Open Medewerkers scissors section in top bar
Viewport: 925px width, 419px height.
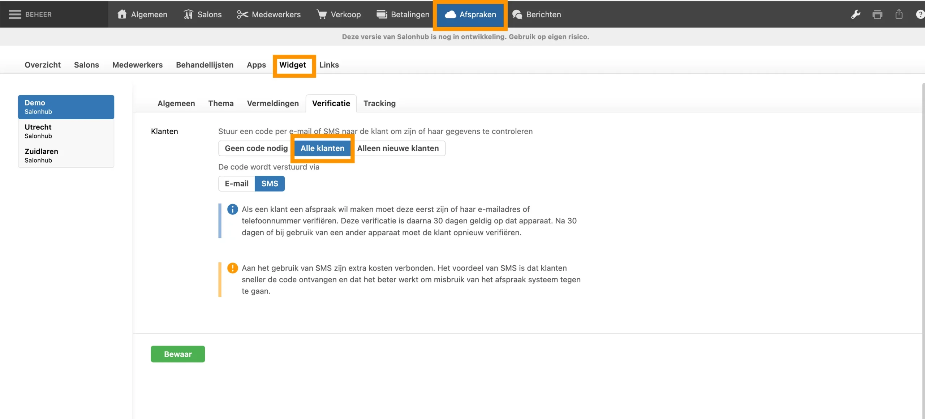268,14
